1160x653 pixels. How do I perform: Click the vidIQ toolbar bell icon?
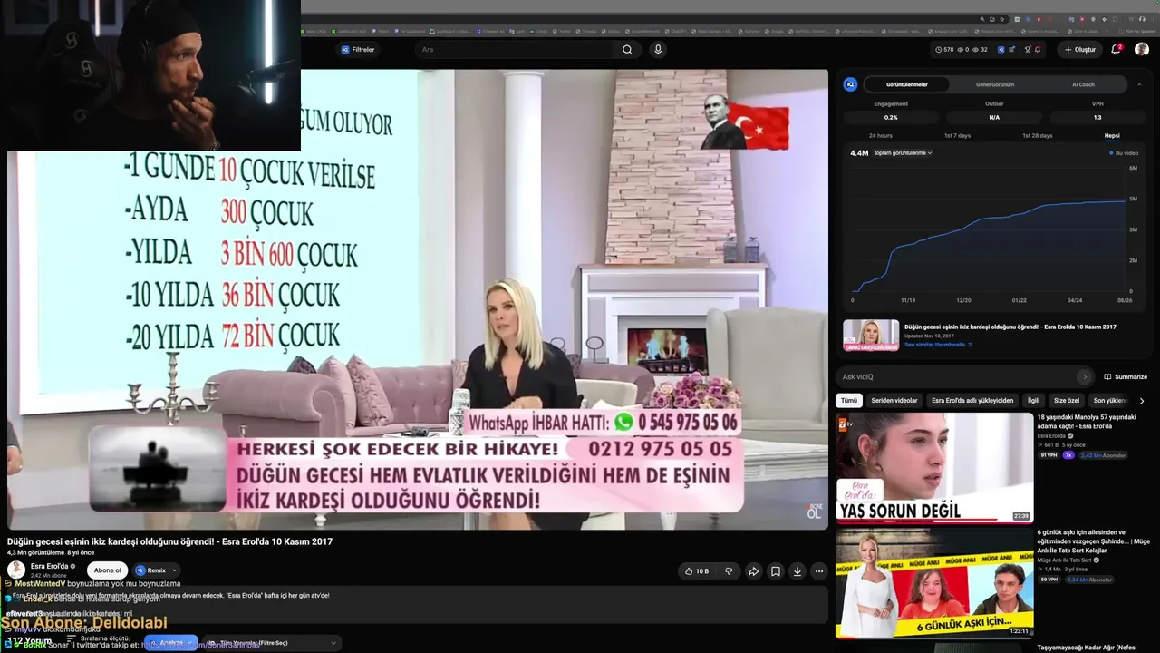pyautogui.click(x=1038, y=50)
